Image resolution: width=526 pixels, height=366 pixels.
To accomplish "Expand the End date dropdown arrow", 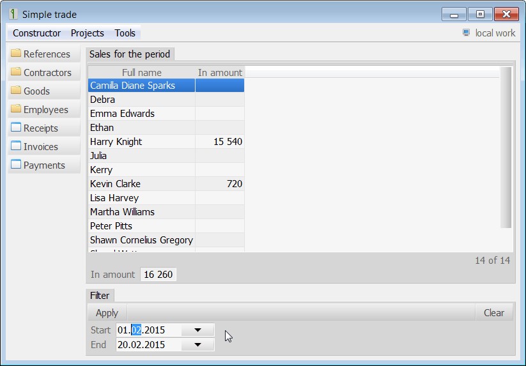I will pos(197,345).
